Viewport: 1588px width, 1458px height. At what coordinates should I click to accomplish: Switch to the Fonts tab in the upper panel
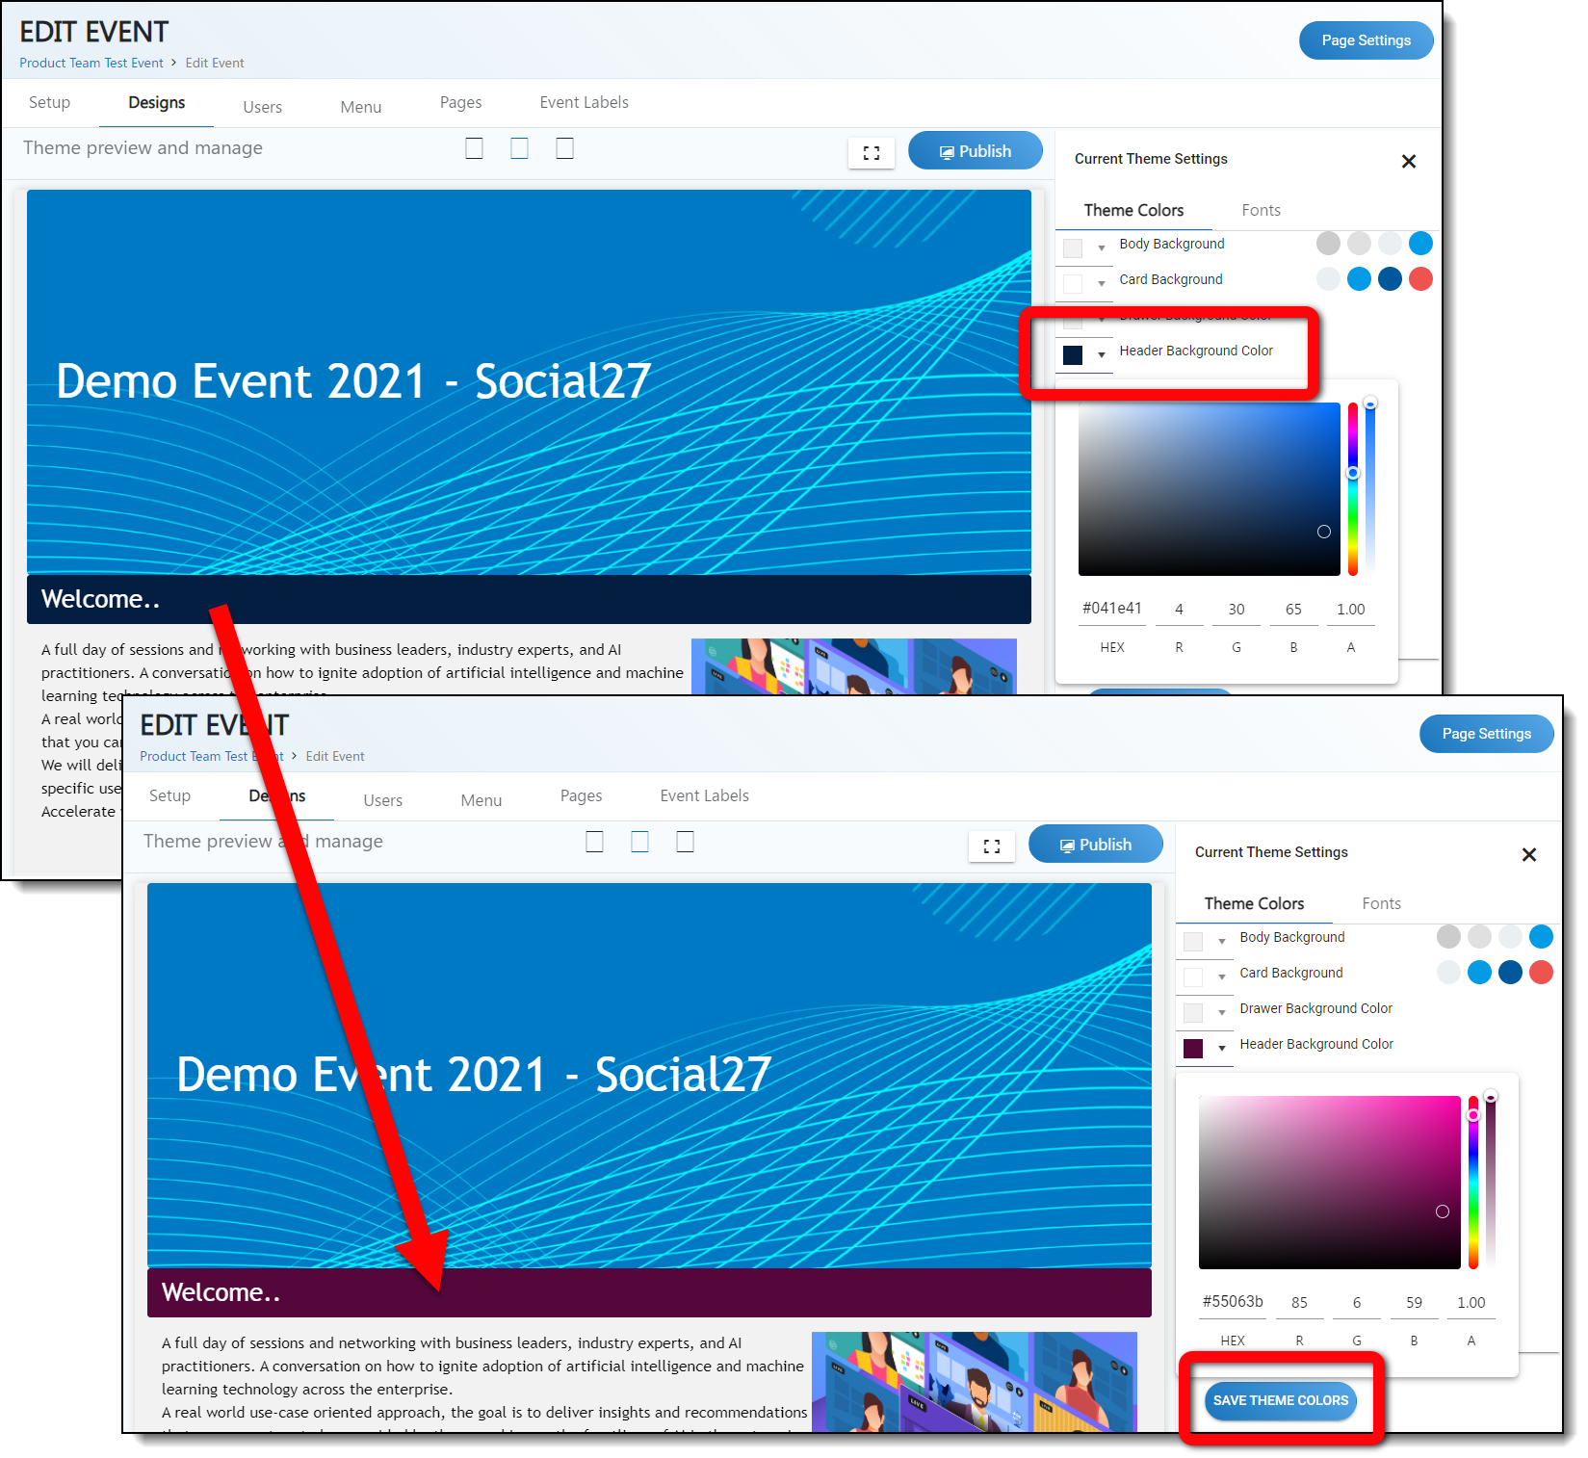point(1260,210)
